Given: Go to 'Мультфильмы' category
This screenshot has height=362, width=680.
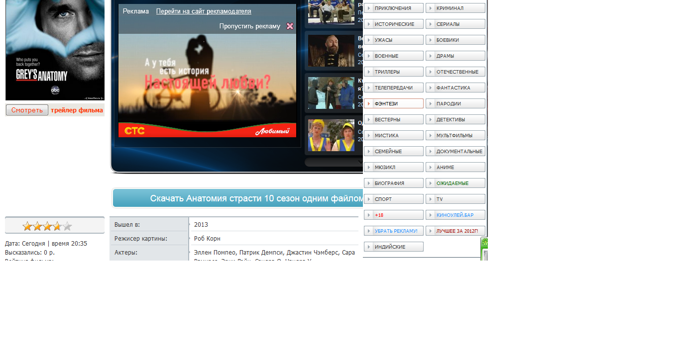Looking at the screenshot, I should click(455, 136).
